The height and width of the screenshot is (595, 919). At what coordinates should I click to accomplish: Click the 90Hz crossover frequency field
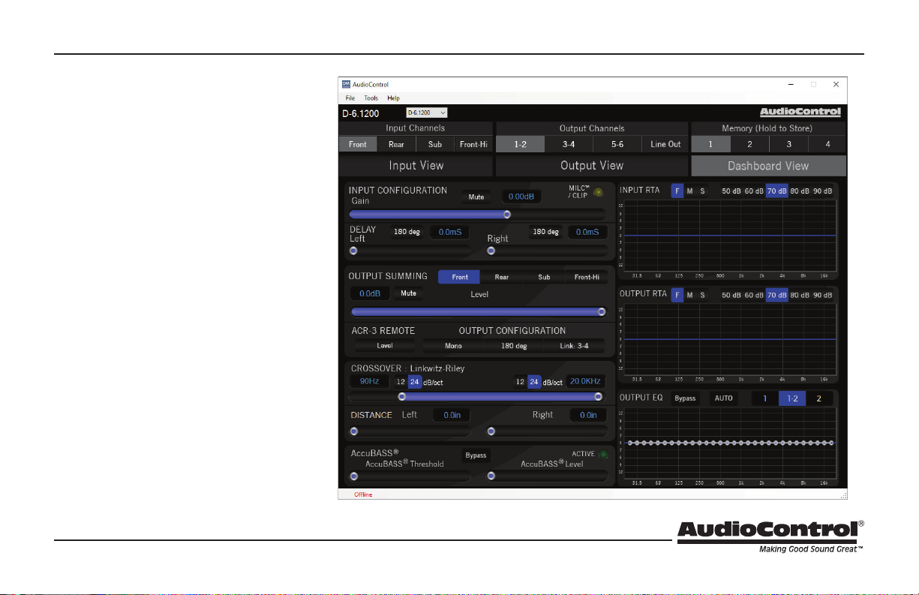[369, 381]
